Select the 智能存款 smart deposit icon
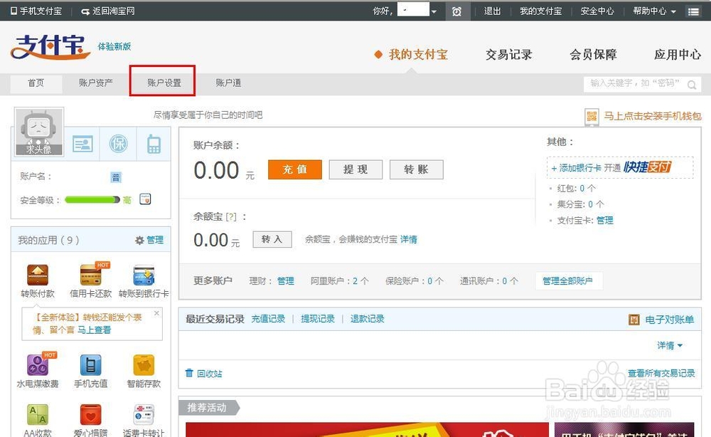This screenshot has height=437, width=711. (144, 364)
